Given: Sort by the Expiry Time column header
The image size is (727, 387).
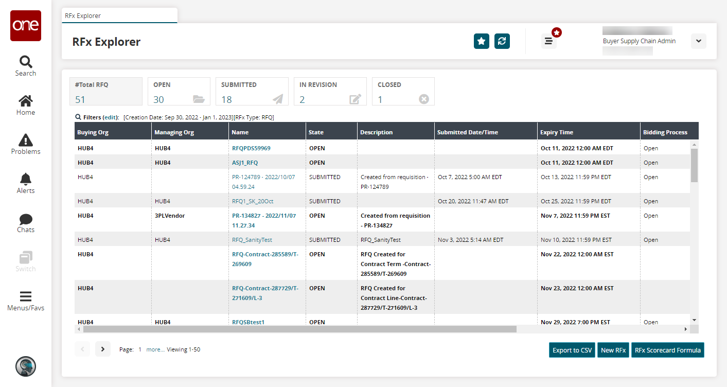Looking at the screenshot, I should point(557,132).
